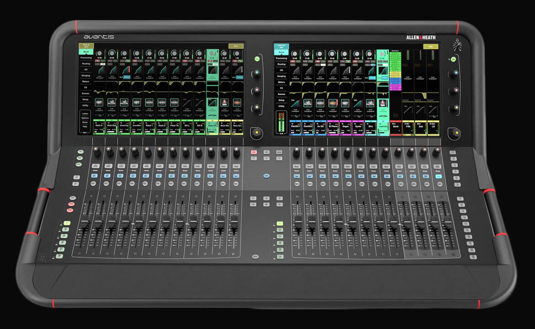The height and width of the screenshot is (329, 535).
Task: Tap the yellow Main button on right screen
Action: point(431,46)
